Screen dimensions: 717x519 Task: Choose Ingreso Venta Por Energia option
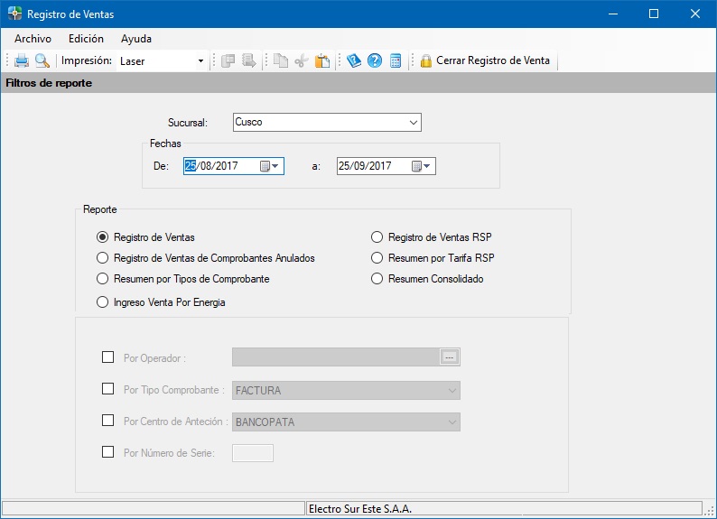103,302
